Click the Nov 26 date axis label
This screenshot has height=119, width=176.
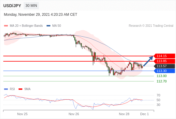point(74,114)
